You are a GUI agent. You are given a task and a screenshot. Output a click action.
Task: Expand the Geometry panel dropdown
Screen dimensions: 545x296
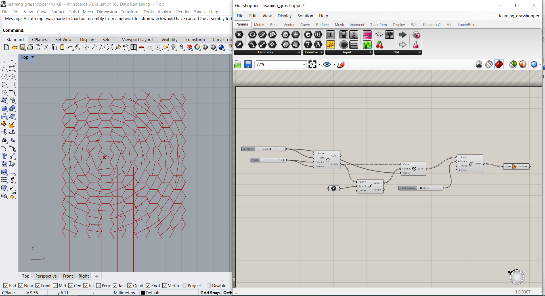click(x=299, y=52)
